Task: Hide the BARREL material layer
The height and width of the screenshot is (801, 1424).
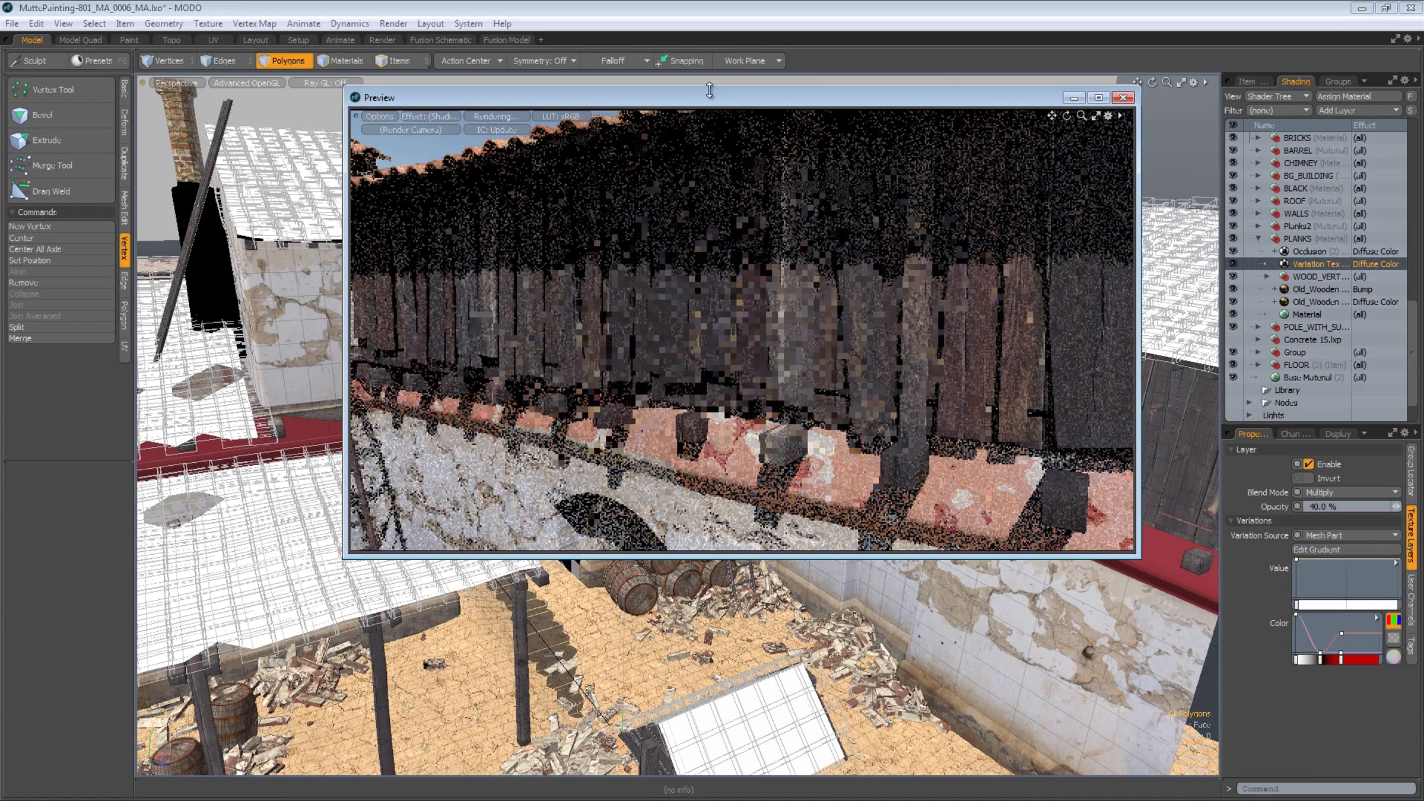Action: pos(1233,150)
